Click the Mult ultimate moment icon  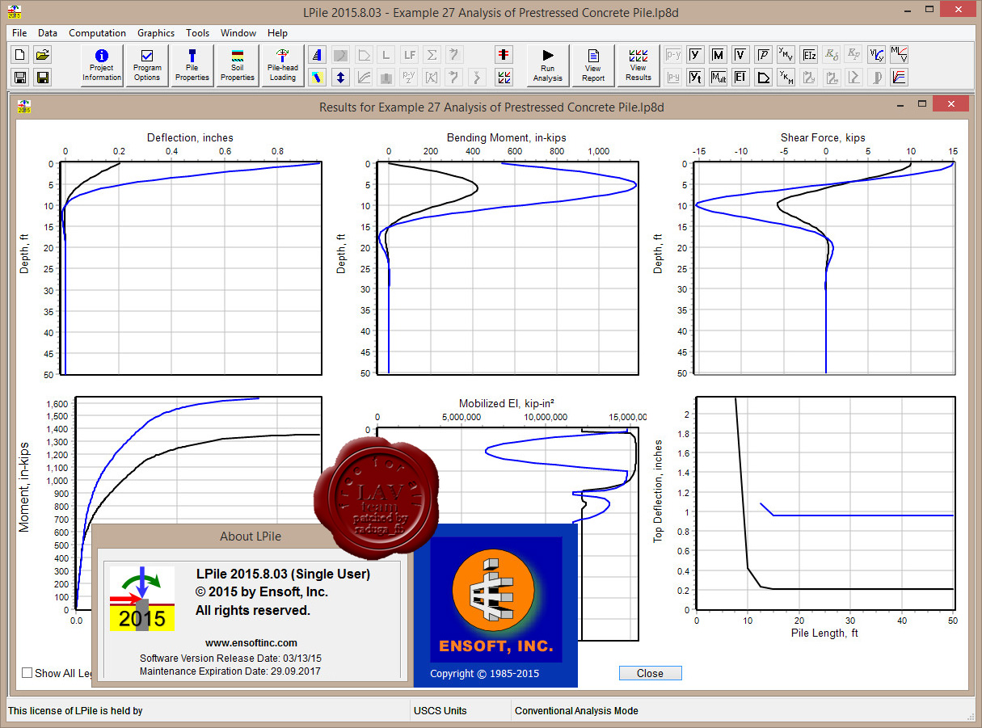718,78
